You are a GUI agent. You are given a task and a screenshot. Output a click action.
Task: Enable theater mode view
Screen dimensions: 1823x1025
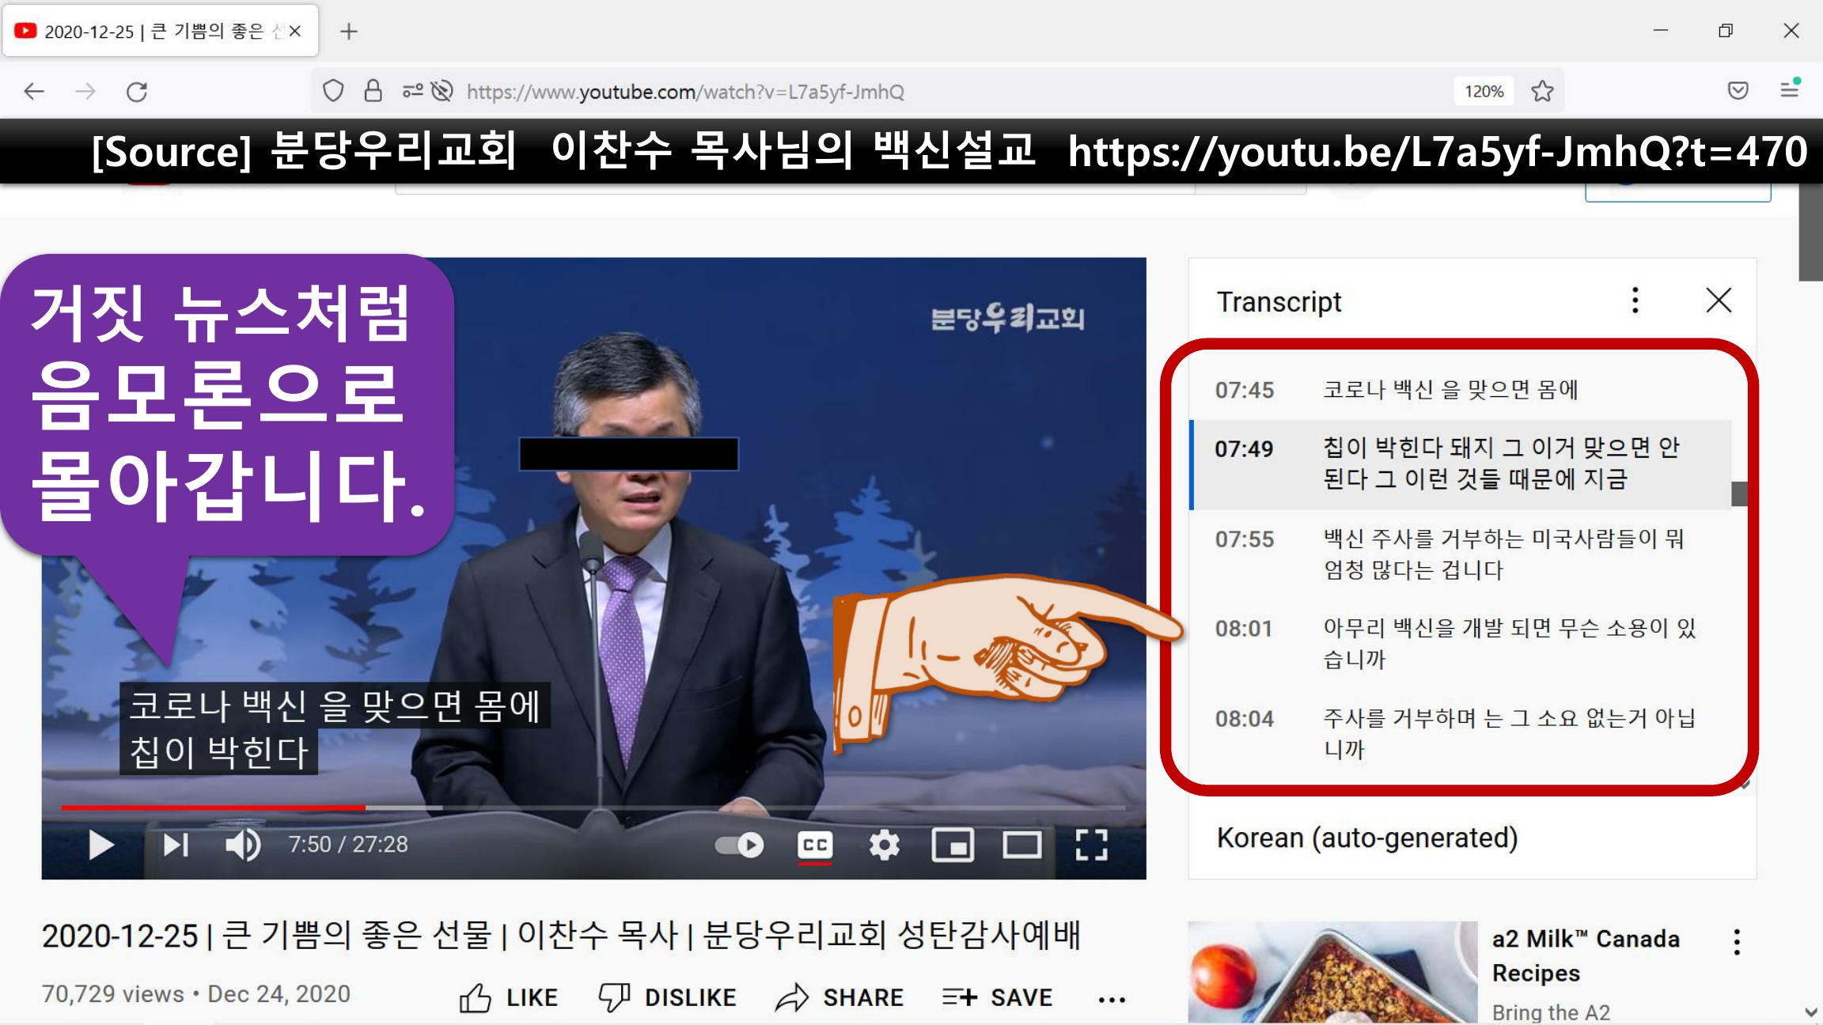point(1022,845)
